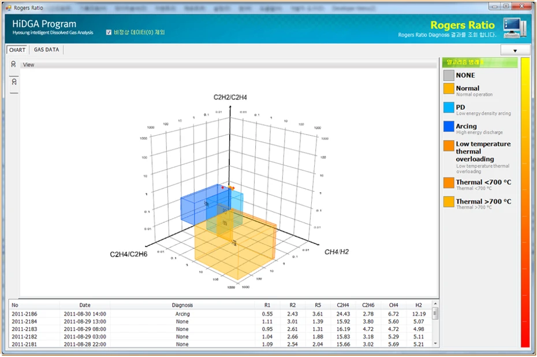This screenshot has height=357, width=537.
Task: Click the C2H6 column header
Action: 368,305
